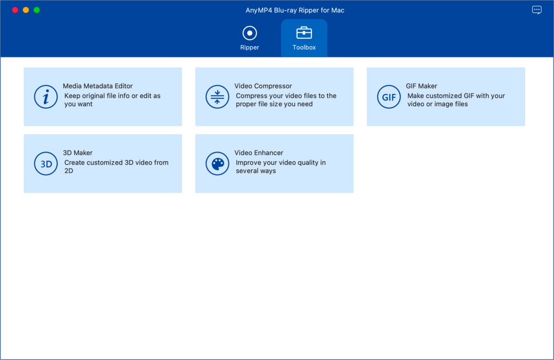
Task: Click the 3D Maker round icon
Action: (x=46, y=164)
